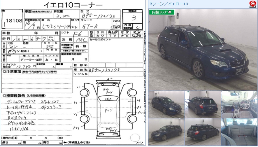The height and width of the screenshot is (147, 258).
Task: Click the vehicle damage diagram on auction sheet
Action: [109, 108]
